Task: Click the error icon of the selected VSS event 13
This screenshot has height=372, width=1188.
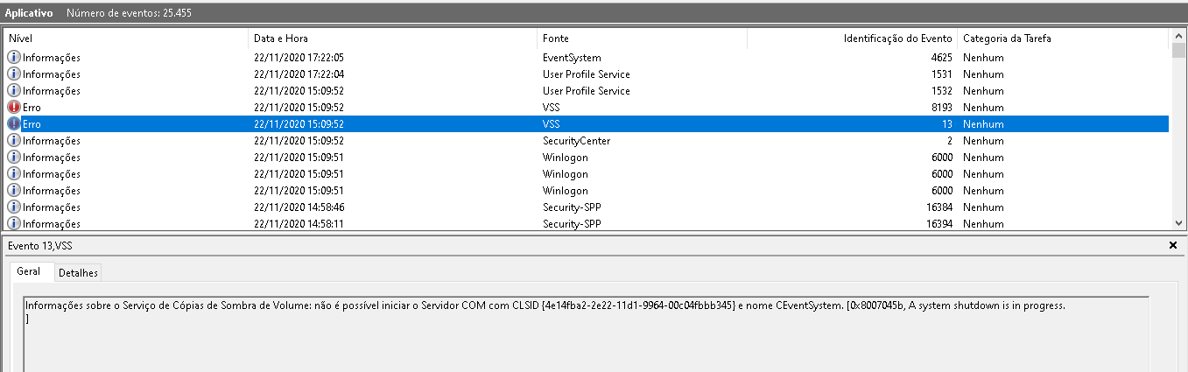Action: 14,124
